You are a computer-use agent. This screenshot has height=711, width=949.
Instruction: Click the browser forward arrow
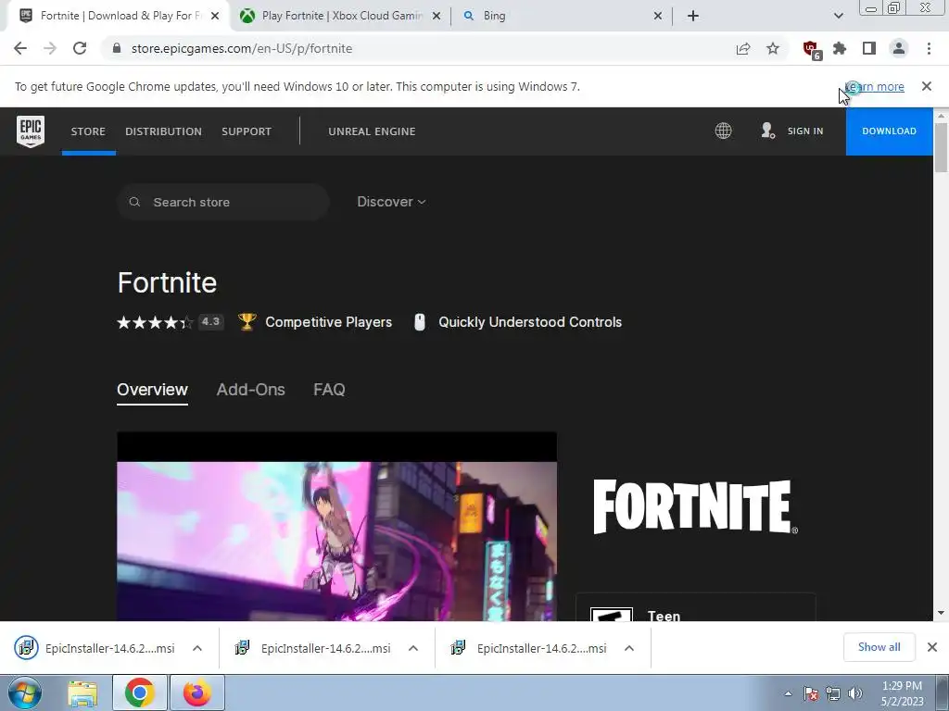[50, 48]
